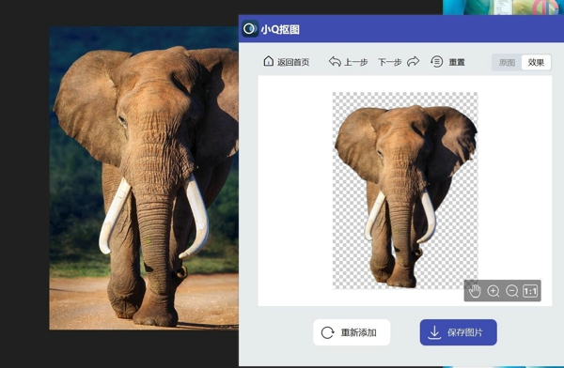Screen dimensions: 564x368
Task: Select the 上一步 text button
Action: pyautogui.click(x=355, y=62)
